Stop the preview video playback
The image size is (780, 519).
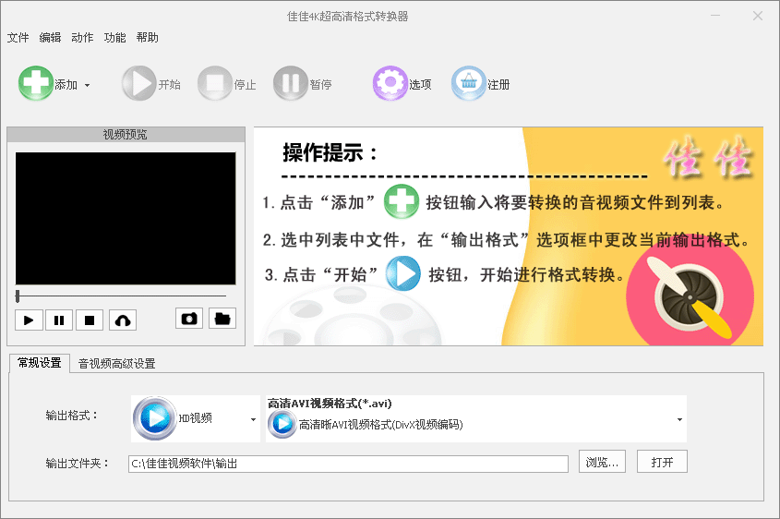[x=90, y=320]
